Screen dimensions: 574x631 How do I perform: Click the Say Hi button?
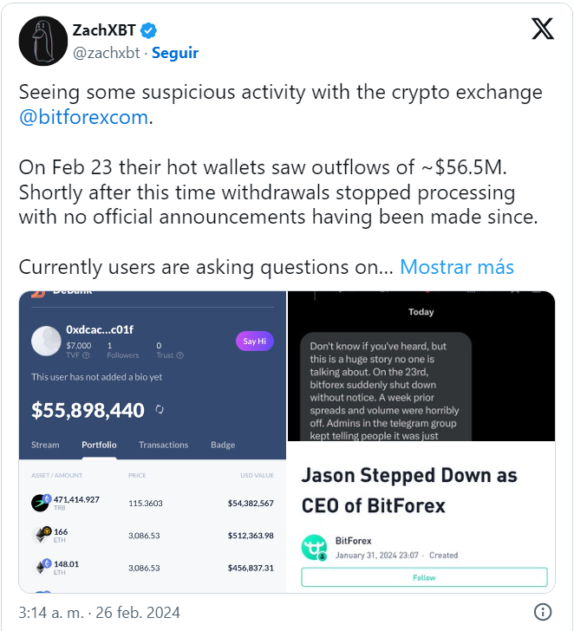254,342
